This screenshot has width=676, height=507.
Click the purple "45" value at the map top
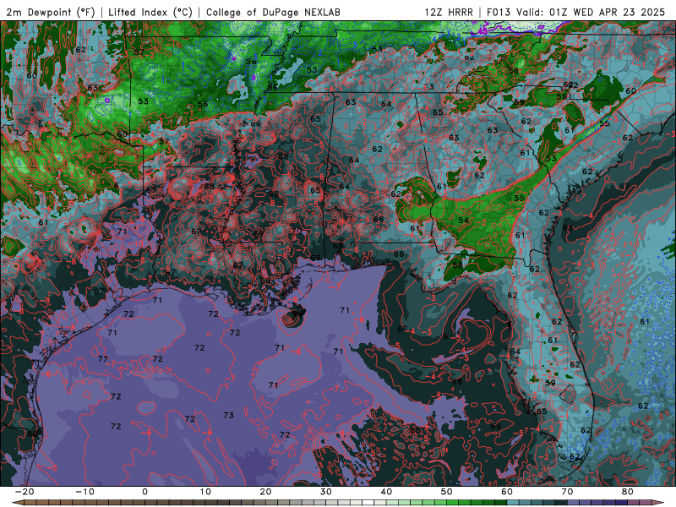(x=482, y=31)
